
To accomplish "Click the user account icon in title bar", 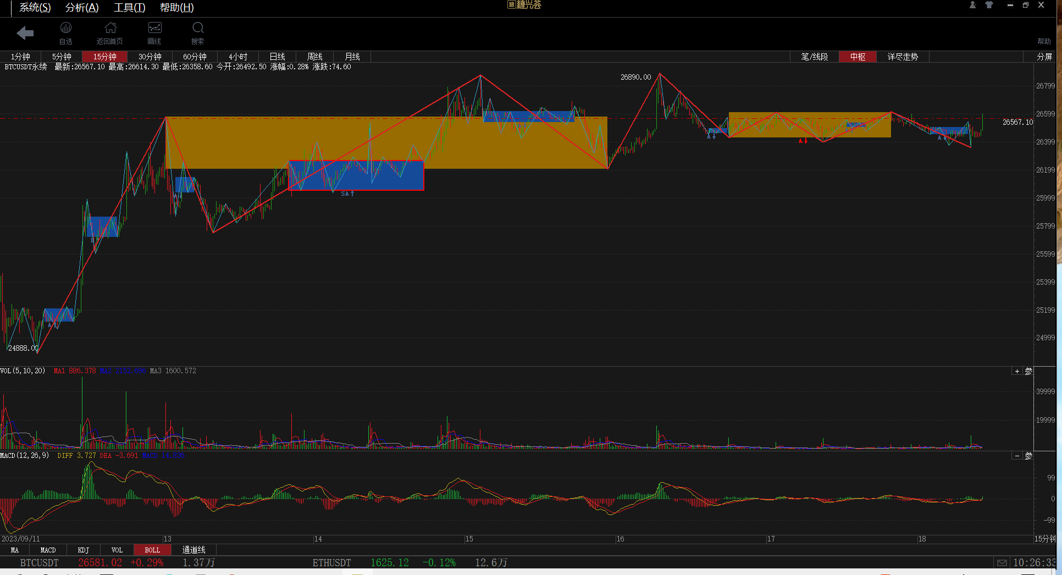I will [x=972, y=5].
